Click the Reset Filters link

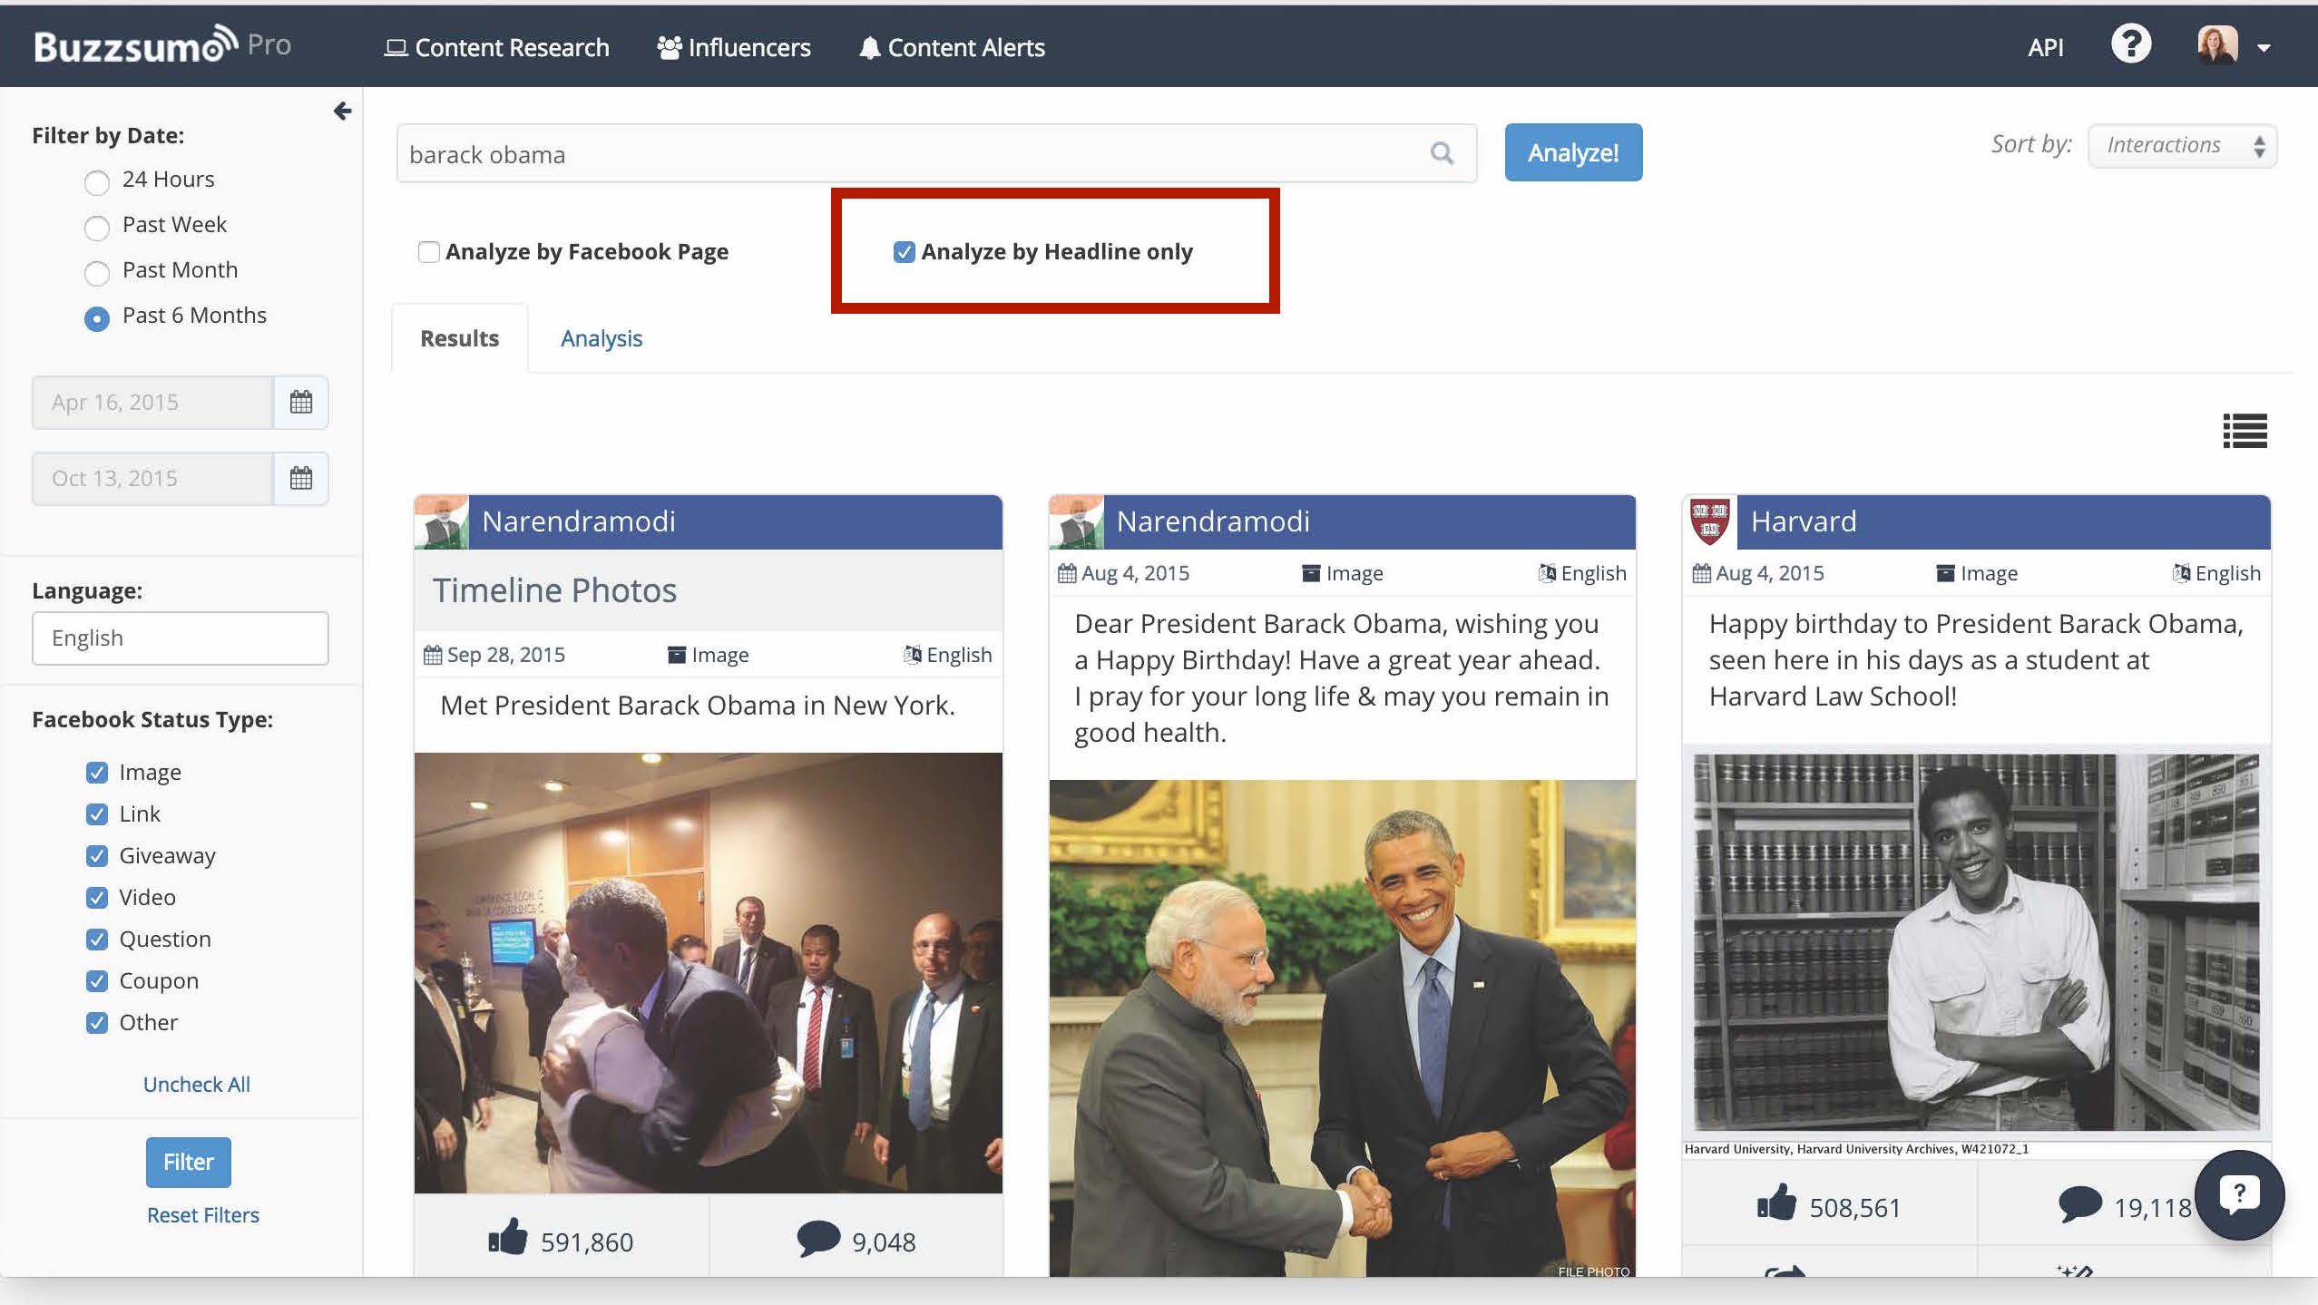click(x=203, y=1214)
